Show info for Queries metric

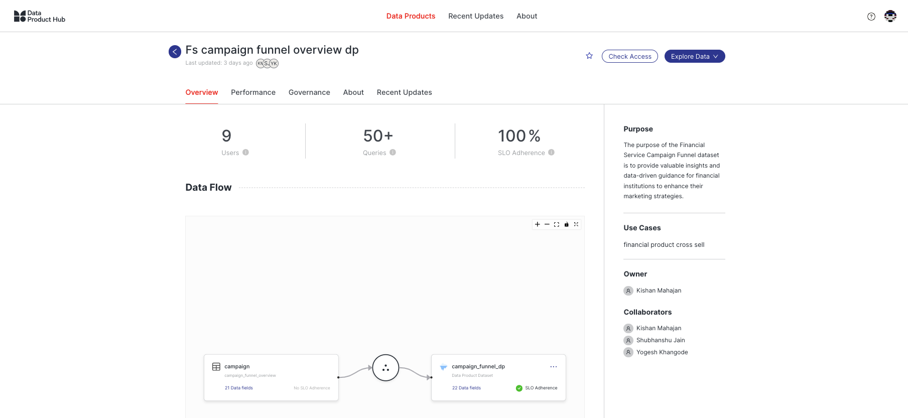click(x=393, y=153)
